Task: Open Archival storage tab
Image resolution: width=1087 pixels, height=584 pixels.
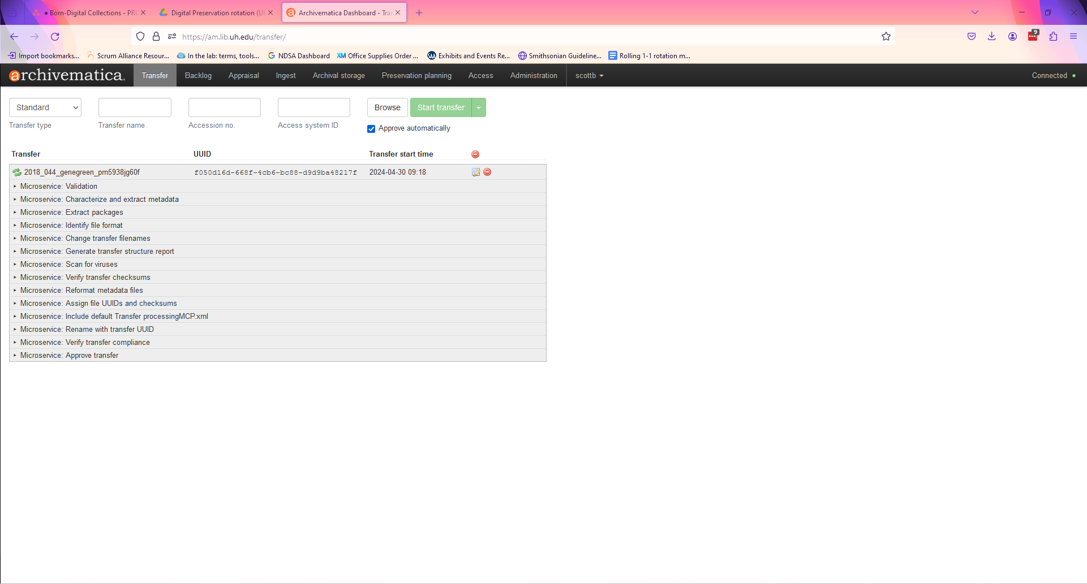Action: click(339, 75)
